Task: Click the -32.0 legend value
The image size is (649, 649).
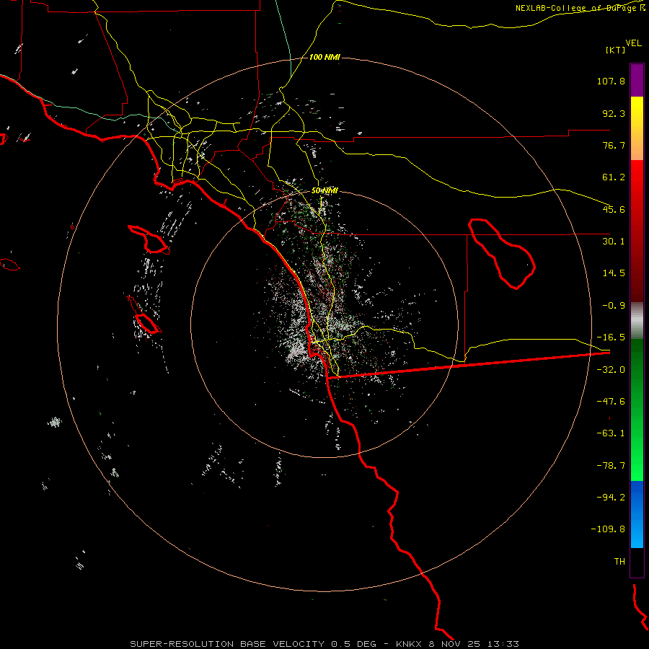Action: [611, 370]
